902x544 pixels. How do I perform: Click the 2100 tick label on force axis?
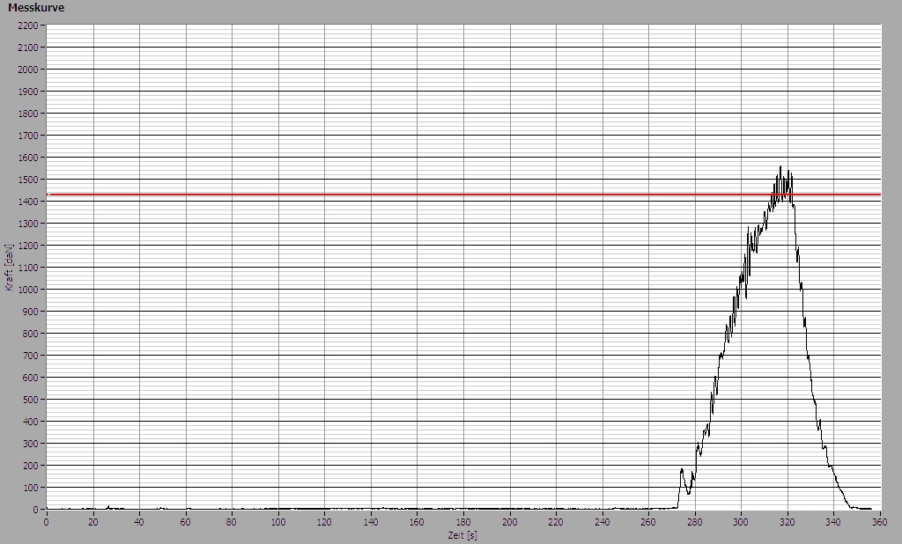27,48
